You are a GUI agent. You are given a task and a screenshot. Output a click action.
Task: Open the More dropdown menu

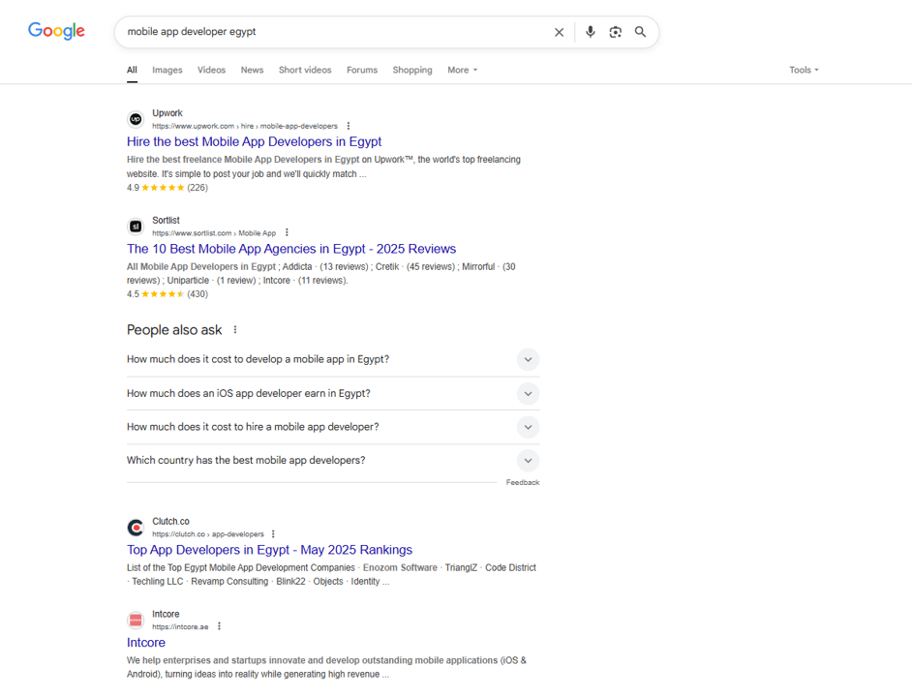click(x=463, y=70)
